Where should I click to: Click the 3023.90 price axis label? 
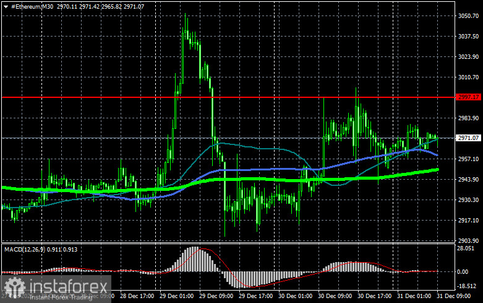pyautogui.click(x=469, y=56)
